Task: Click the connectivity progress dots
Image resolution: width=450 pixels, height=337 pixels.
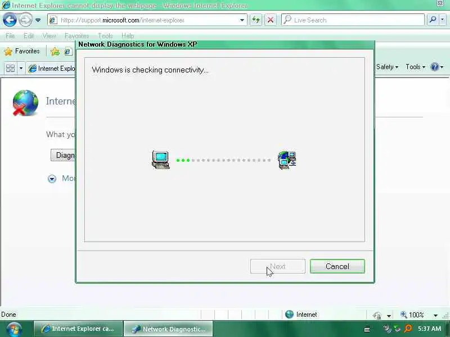Action: pyautogui.click(x=223, y=160)
